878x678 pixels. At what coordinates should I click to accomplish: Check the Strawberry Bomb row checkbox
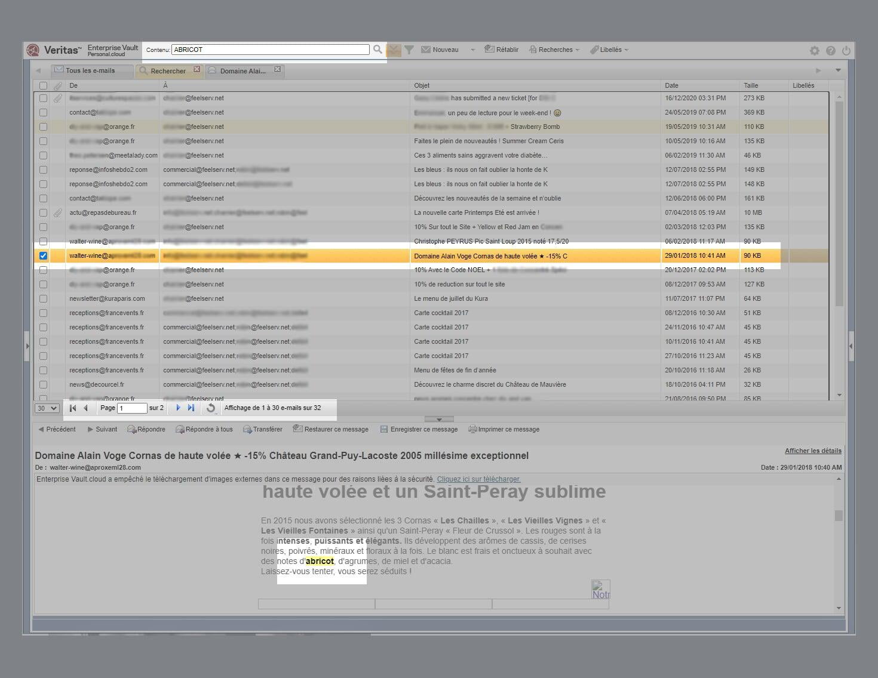(x=43, y=127)
